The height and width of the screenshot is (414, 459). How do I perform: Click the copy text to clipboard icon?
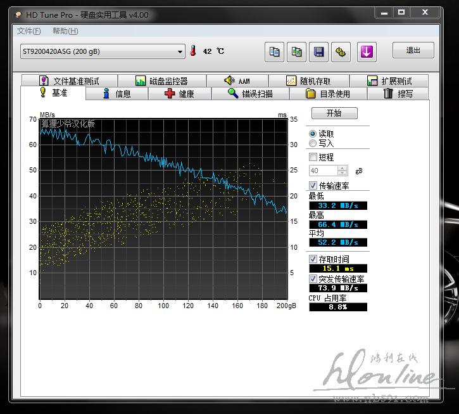tap(274, 52)
